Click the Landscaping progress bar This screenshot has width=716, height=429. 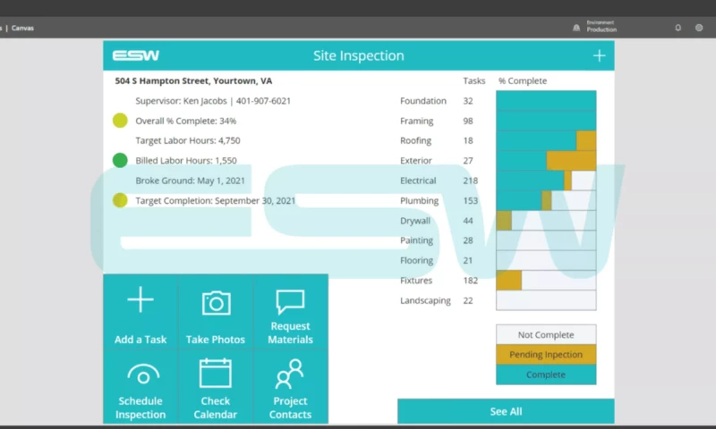point(546,300)
